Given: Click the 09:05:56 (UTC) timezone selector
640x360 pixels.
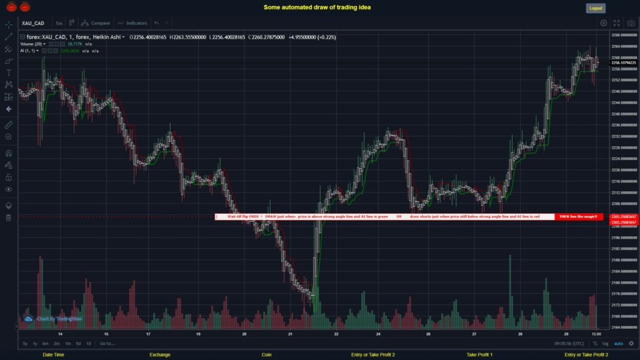Looking at the screenshot, I should [569, 344].
